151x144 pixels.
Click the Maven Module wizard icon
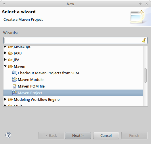[x=14, y=79]
